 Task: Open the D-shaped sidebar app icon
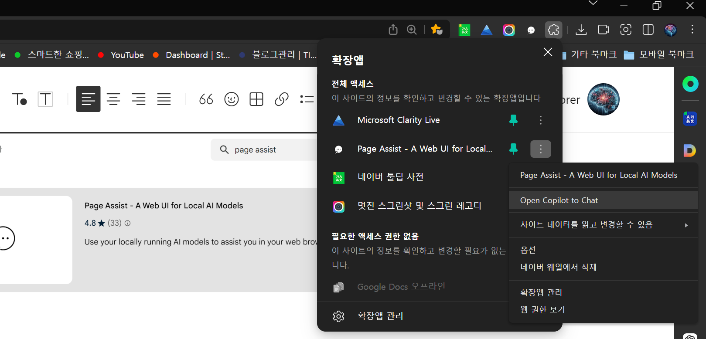pyautogui.click(x=689, y=151)
